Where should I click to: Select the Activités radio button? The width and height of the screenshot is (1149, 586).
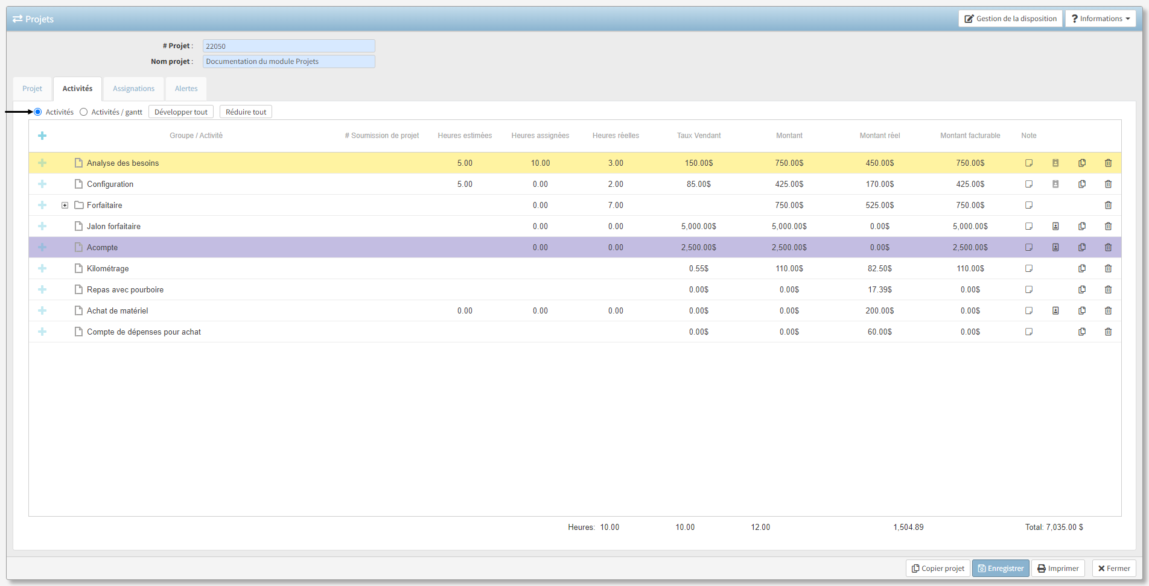(38, 112)
